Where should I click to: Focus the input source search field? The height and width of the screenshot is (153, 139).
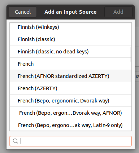click(x=70, y=141)
